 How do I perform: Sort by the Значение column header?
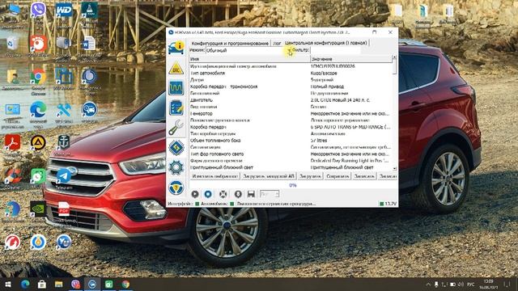tap(350, 59)
